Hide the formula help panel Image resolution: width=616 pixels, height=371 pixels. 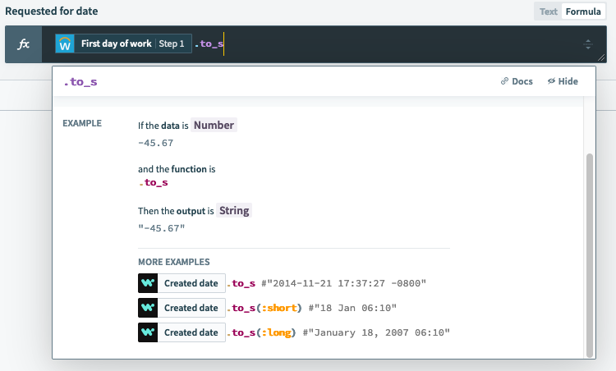(x=563, y=81)
